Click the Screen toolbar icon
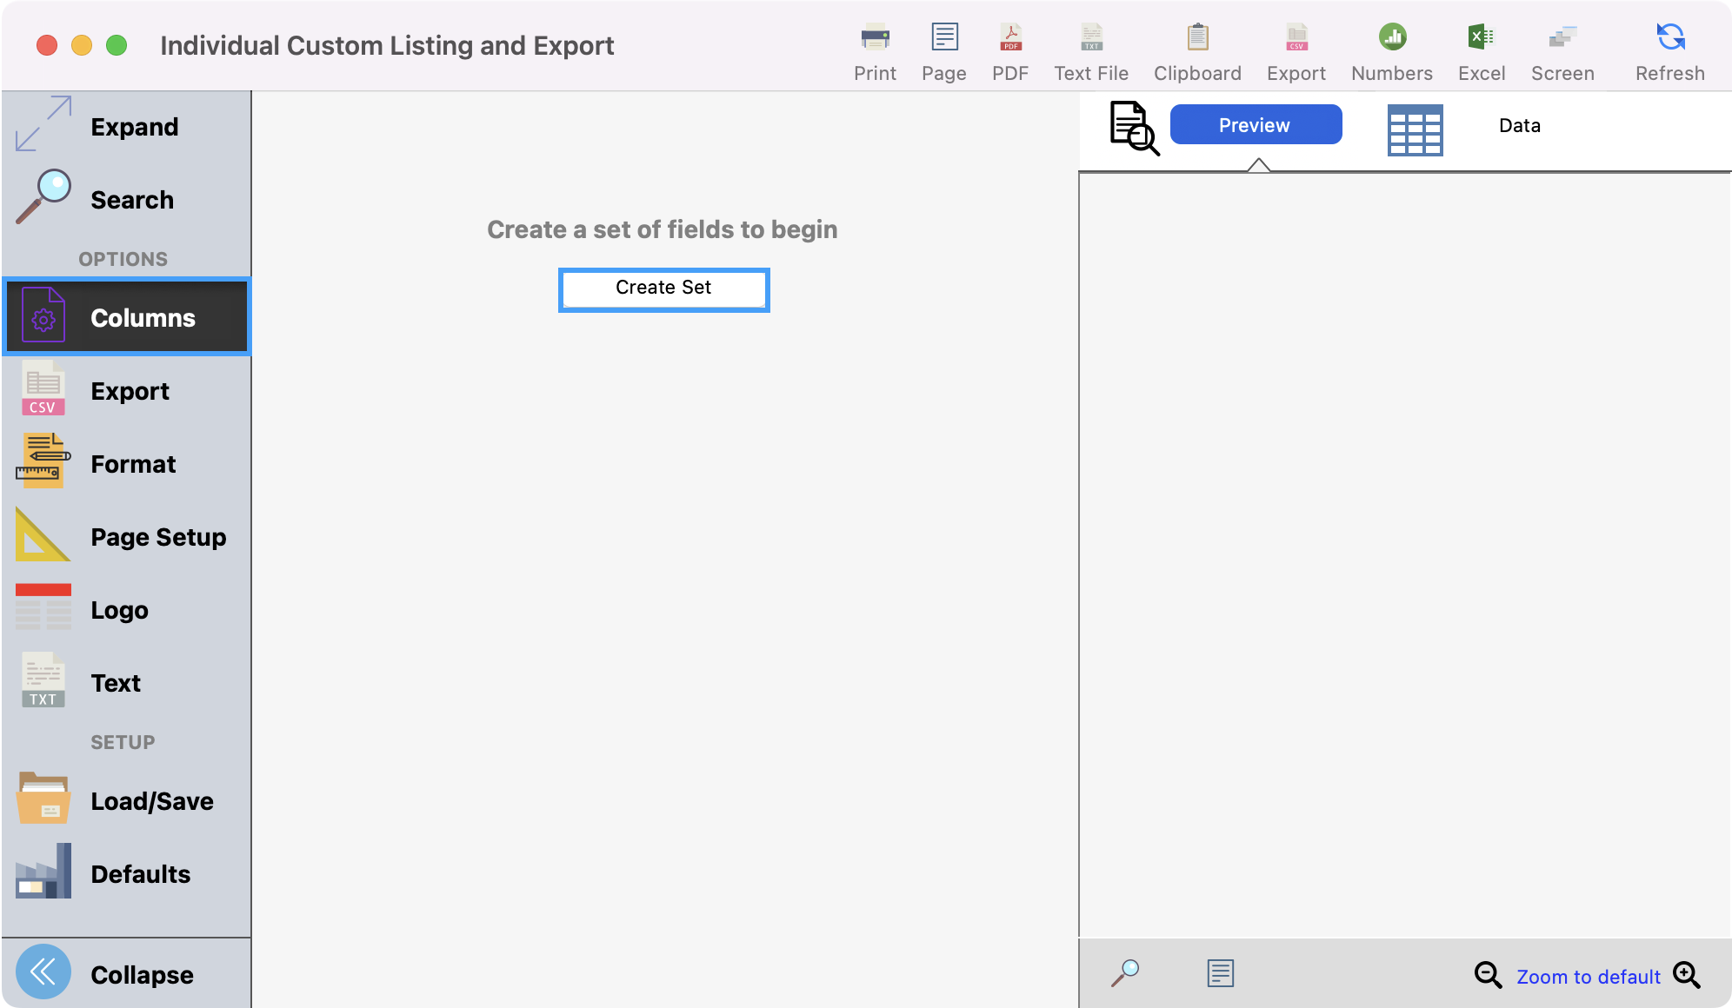 click(1562, 37)
